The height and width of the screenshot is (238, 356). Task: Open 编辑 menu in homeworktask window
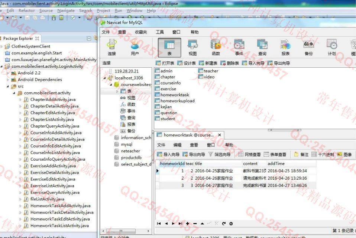tap(177, 145)
